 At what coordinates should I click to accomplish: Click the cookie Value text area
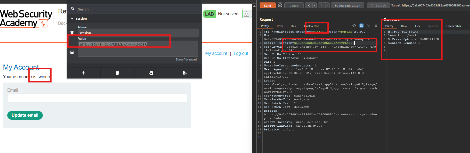[x=138, y=49]
